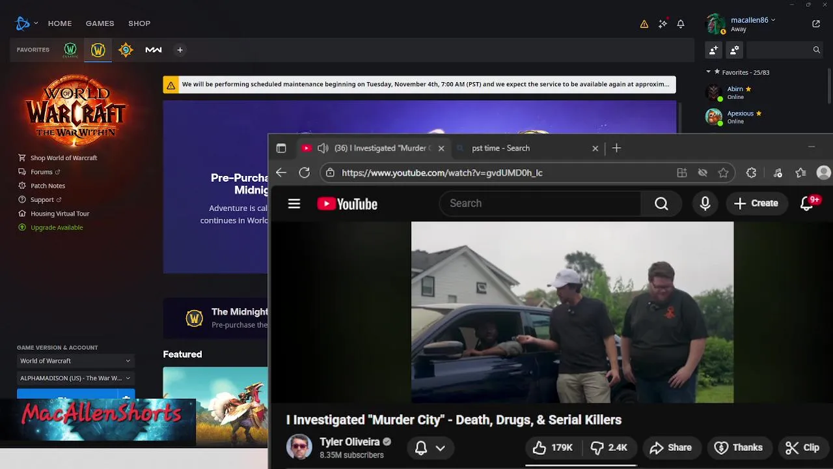Viewport: 833px width, 469px height.
Task: Expand macallen86 profile status dropdown
Action: 773,20
